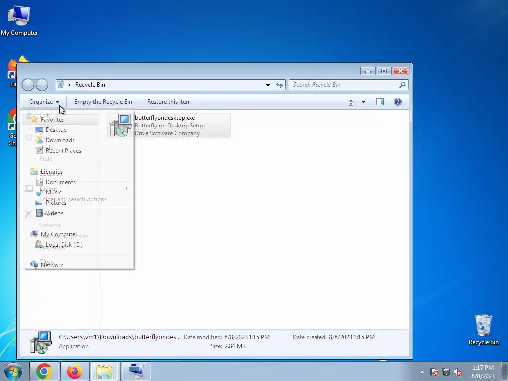The image size is (508, 381).
Task: Click the Size 2.84 MB value
Action: 235,346
